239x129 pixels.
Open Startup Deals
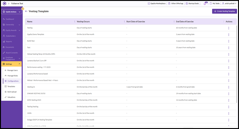tap(192, 3)
